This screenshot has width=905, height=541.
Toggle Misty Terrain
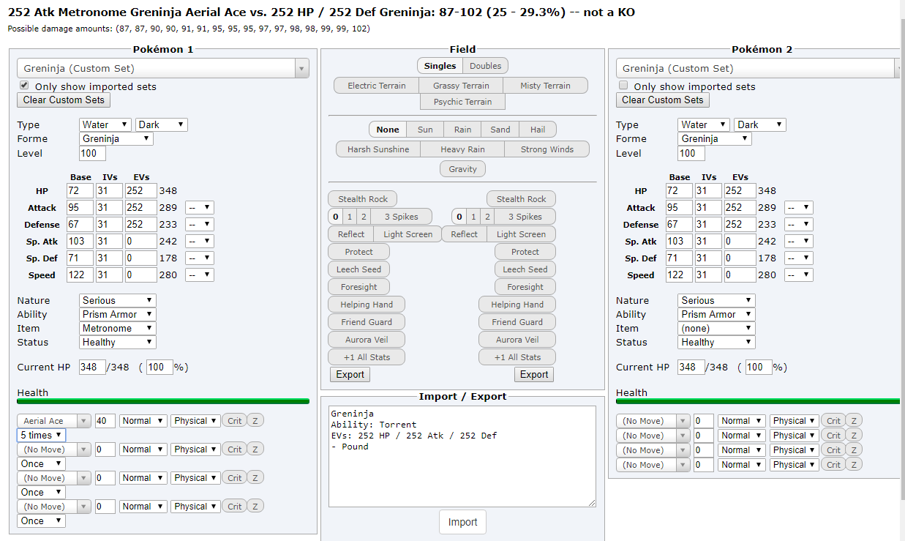pos(545,86)
